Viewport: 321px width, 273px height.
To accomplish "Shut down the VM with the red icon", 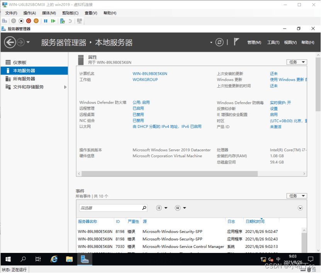I will pyautogui.click(x=29, y=21).
